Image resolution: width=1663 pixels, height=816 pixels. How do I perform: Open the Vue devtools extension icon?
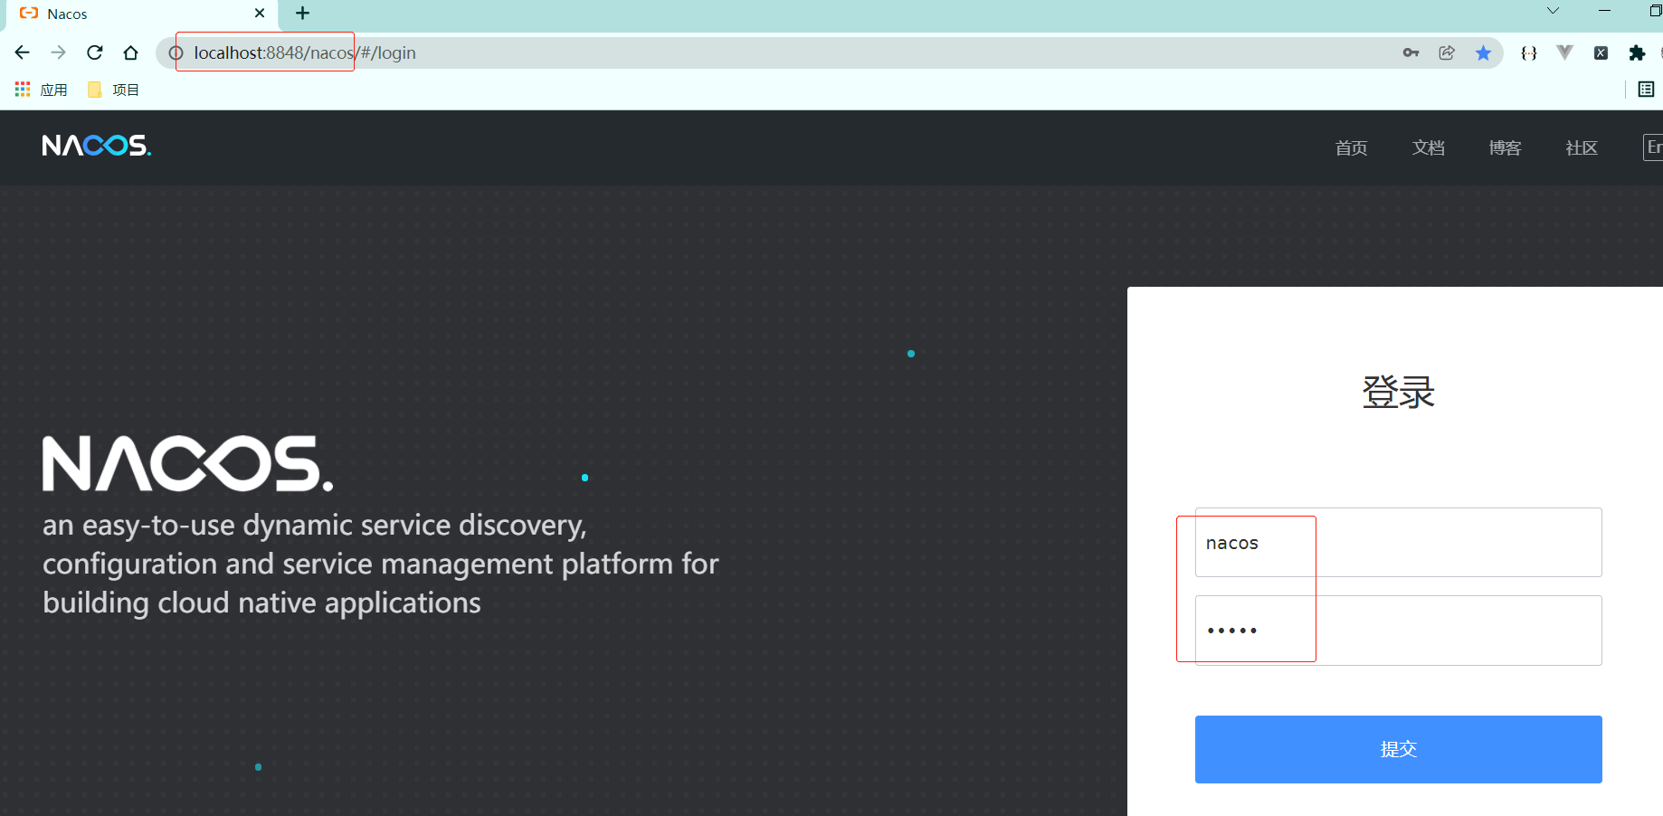[x=1564, y=52]
